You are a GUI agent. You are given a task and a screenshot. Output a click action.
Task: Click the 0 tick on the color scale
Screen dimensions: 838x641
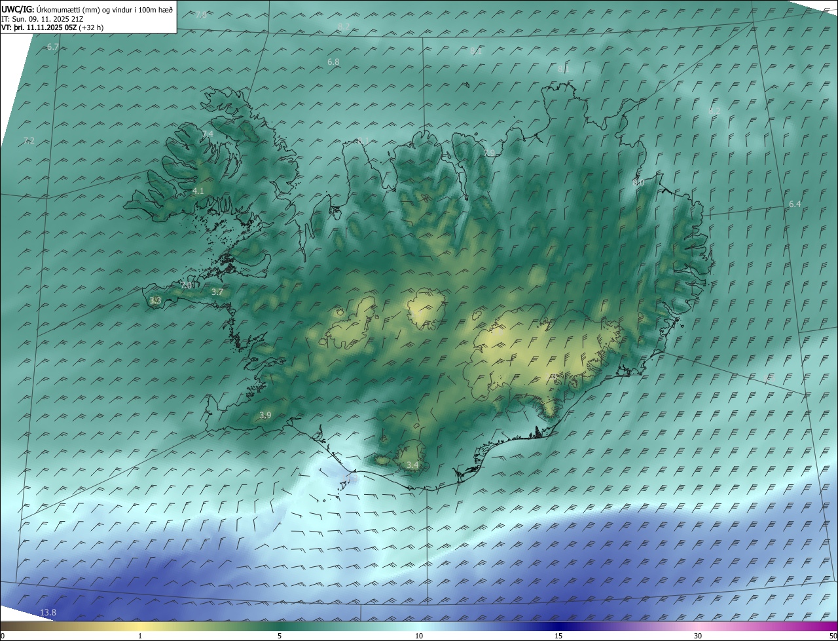[x=3, y=636]
